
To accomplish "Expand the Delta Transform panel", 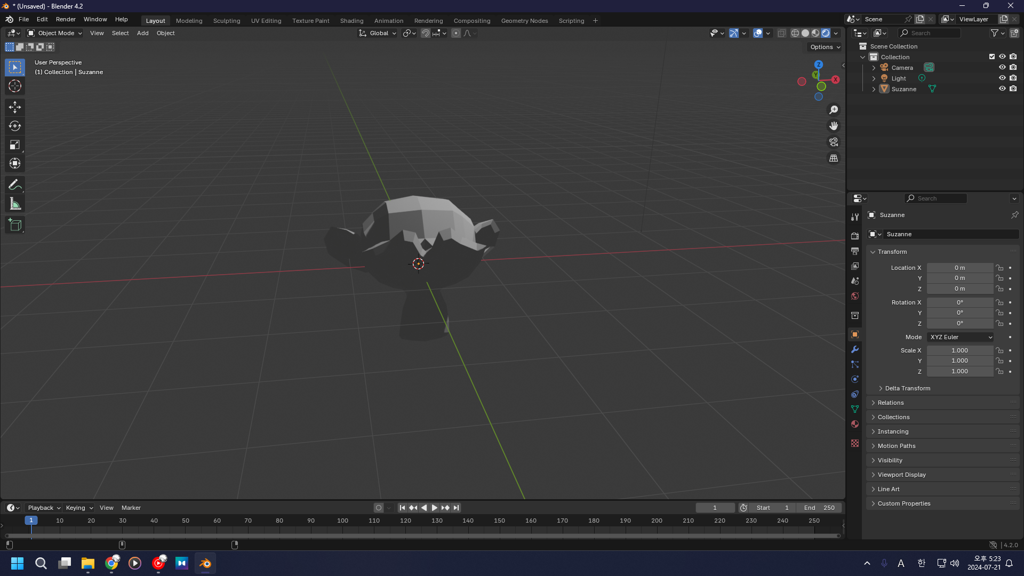I will click(907, 388).
